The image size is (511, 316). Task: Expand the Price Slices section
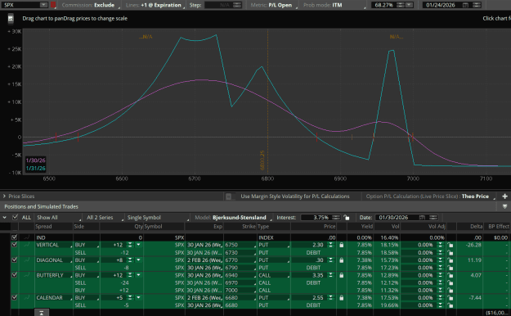click(4, 196)
